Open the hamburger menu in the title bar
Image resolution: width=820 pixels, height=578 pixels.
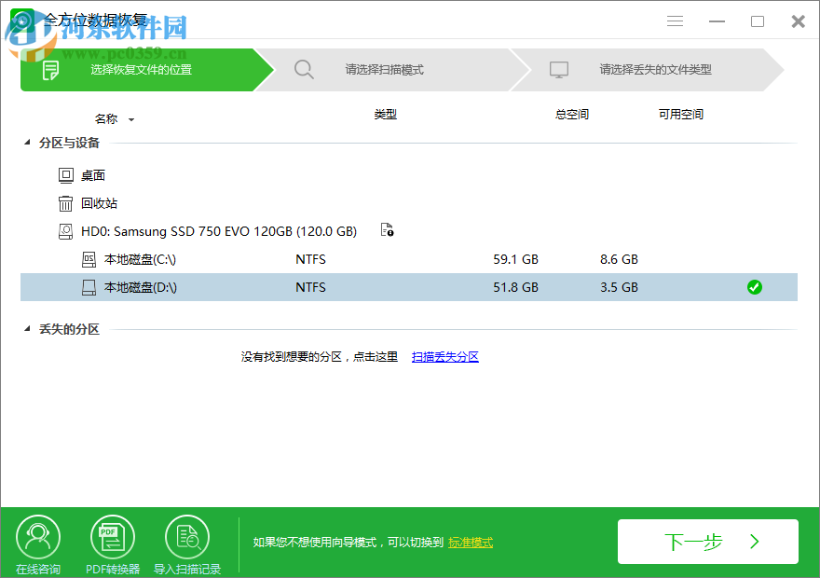pos(675,21)
